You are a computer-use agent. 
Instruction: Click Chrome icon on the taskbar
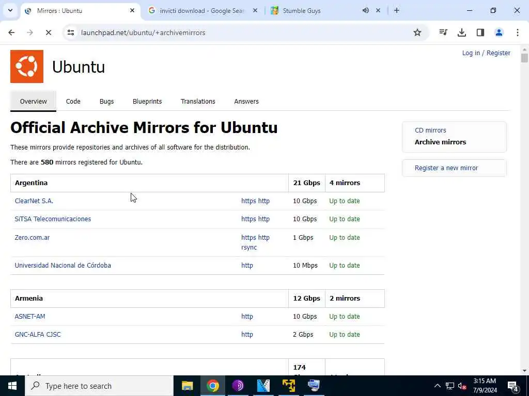[212, 386]
